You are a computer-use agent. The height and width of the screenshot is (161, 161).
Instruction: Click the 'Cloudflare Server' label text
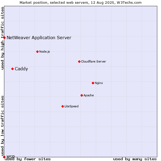pyautogui.click(x=93, y=61)
